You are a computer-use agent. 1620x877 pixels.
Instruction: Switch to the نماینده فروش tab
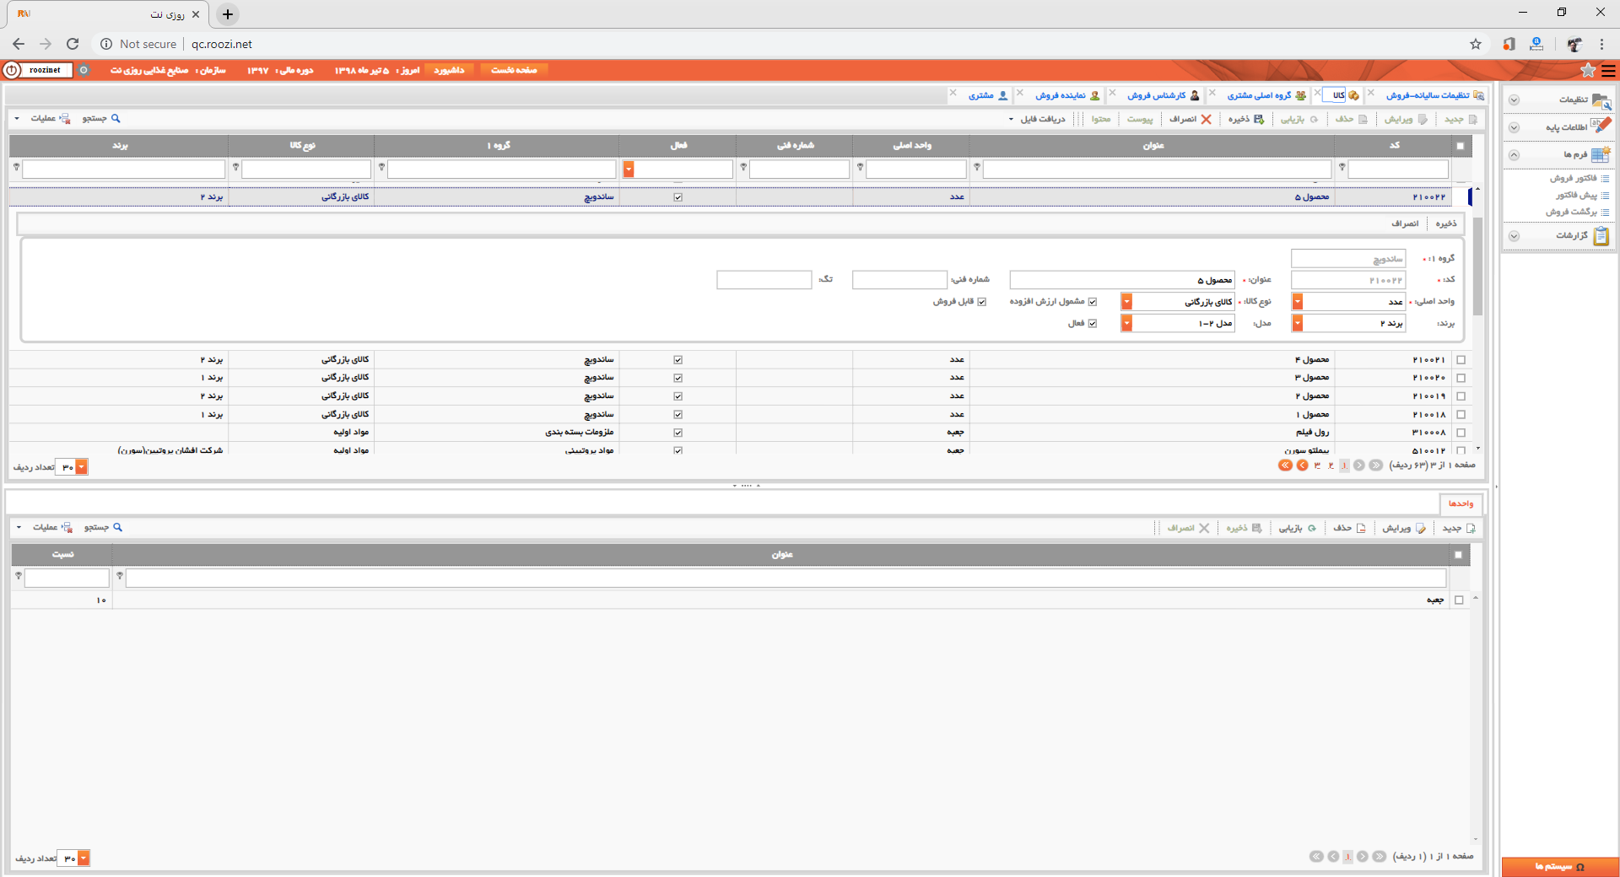coord(1067,95)
